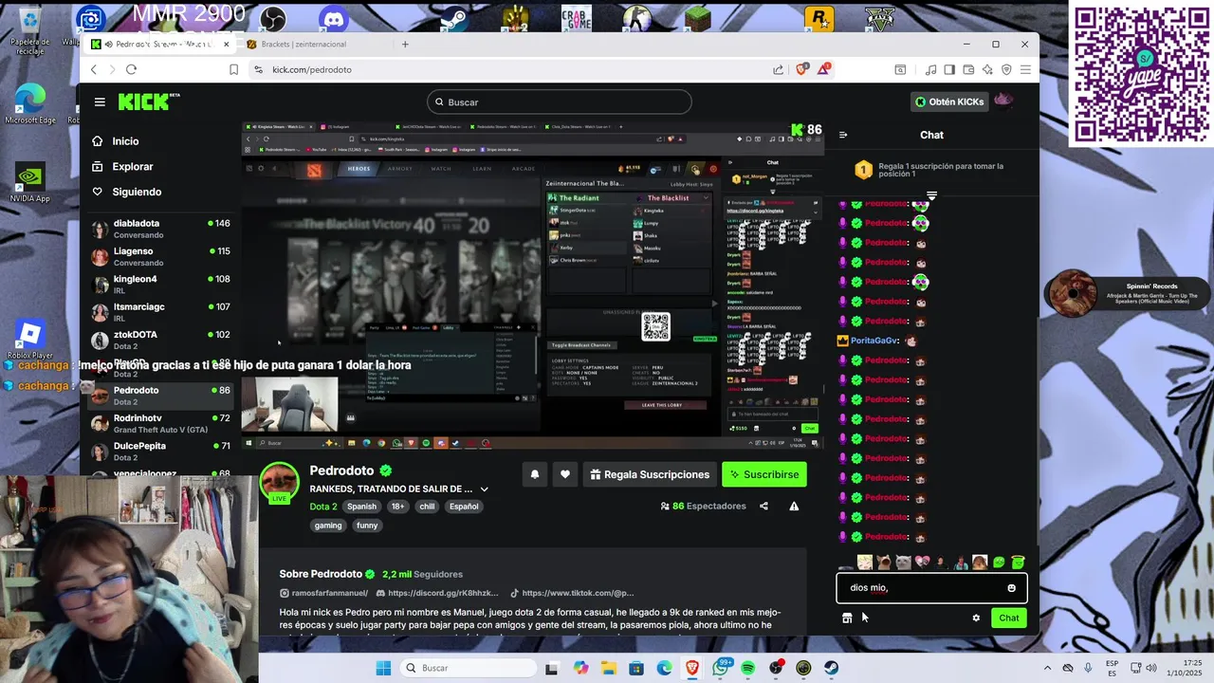Screen dimensions: 1214x683
Task: Open Brave Shields lion icon
Action: (x=803, y=69)
